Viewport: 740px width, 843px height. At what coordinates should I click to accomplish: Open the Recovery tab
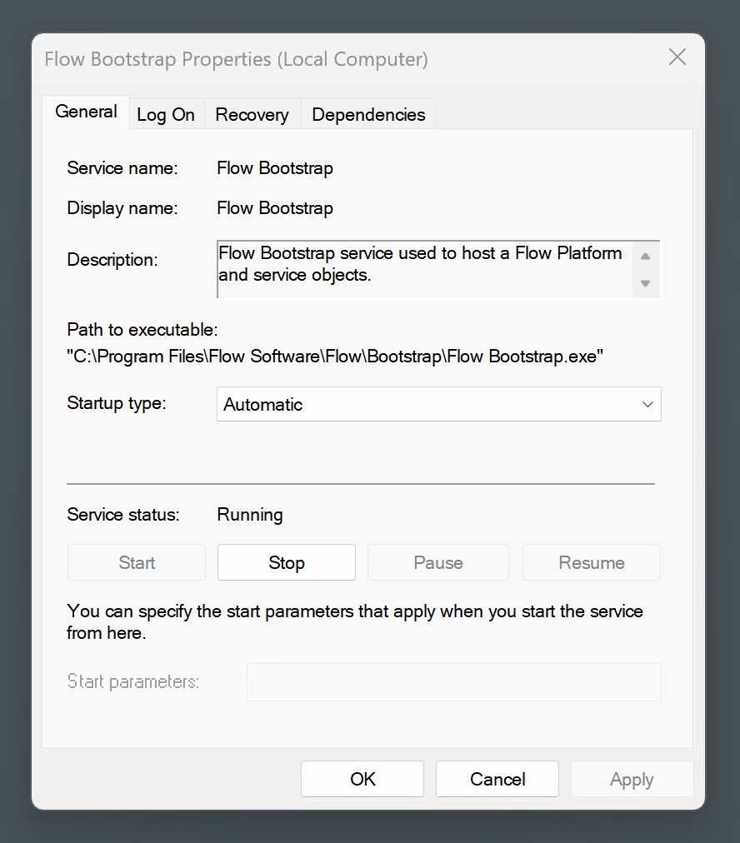[252, 114]
